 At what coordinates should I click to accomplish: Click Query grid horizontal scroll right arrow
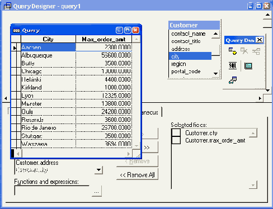point(129,154)
